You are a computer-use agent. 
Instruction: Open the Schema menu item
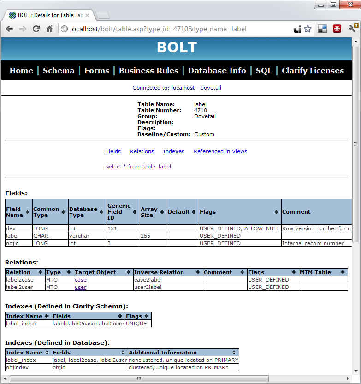[x=59, y=71]
